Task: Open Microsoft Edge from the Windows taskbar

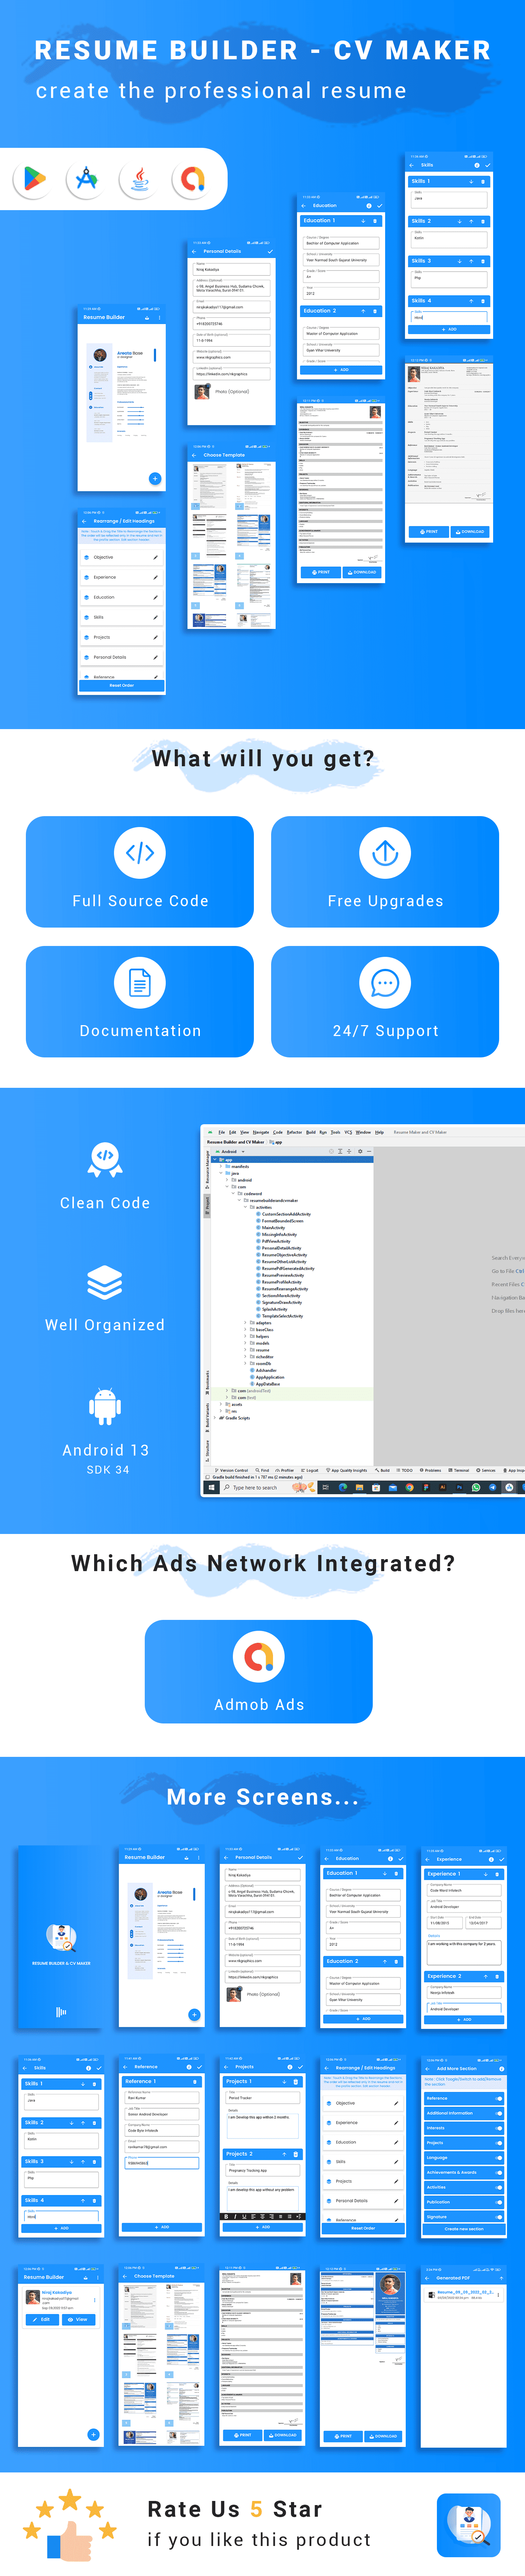Action: [343, 1487]
